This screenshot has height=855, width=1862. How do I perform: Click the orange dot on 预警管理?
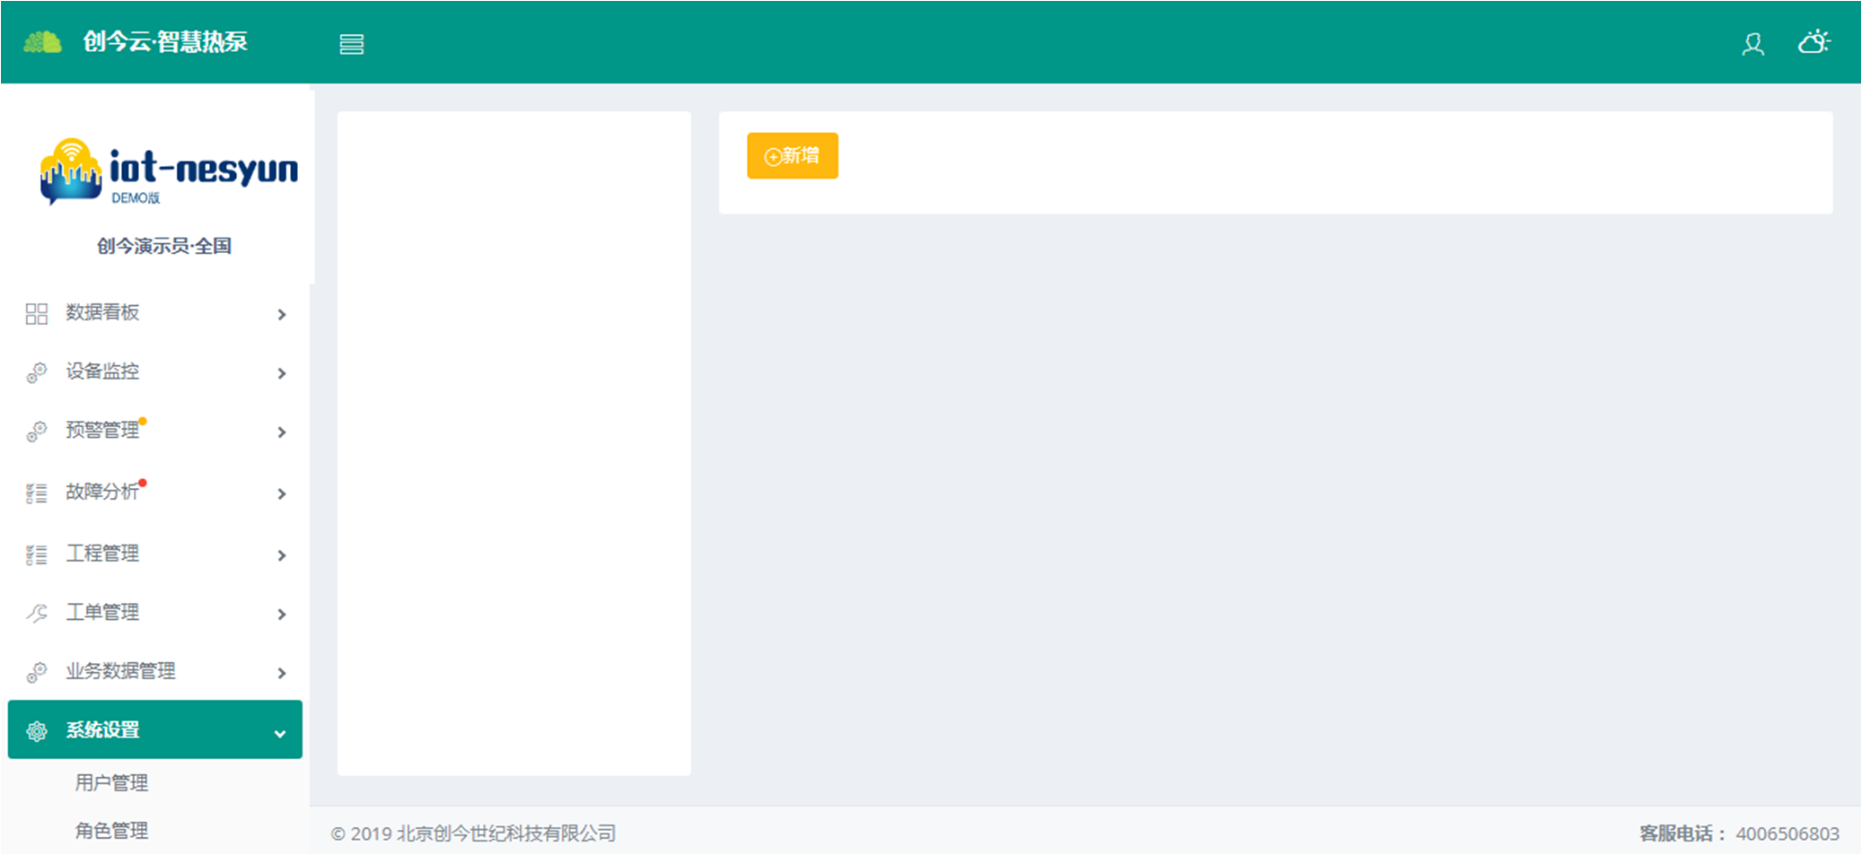[x=143, y=421]
